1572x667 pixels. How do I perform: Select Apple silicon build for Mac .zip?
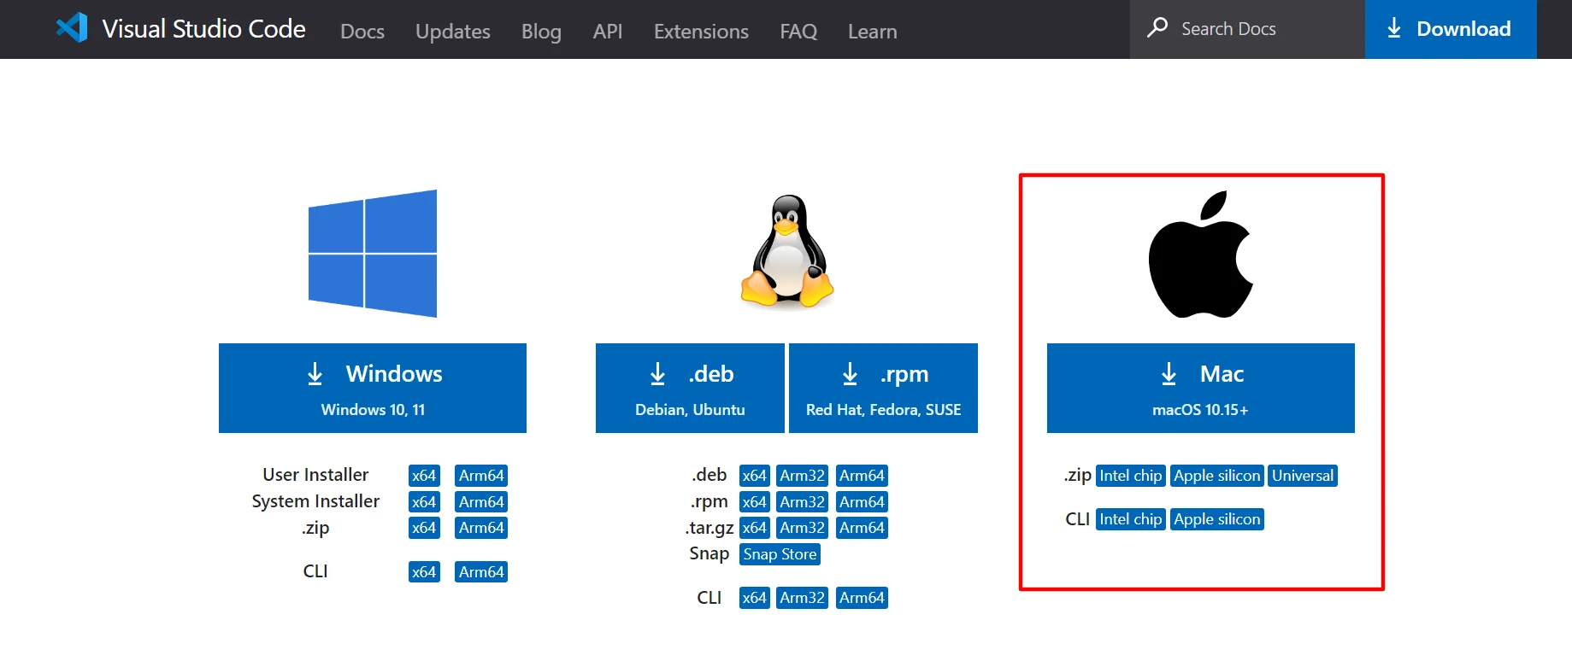click(x=1216, y=476)
